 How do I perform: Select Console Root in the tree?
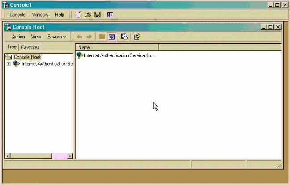coord(27,57)
